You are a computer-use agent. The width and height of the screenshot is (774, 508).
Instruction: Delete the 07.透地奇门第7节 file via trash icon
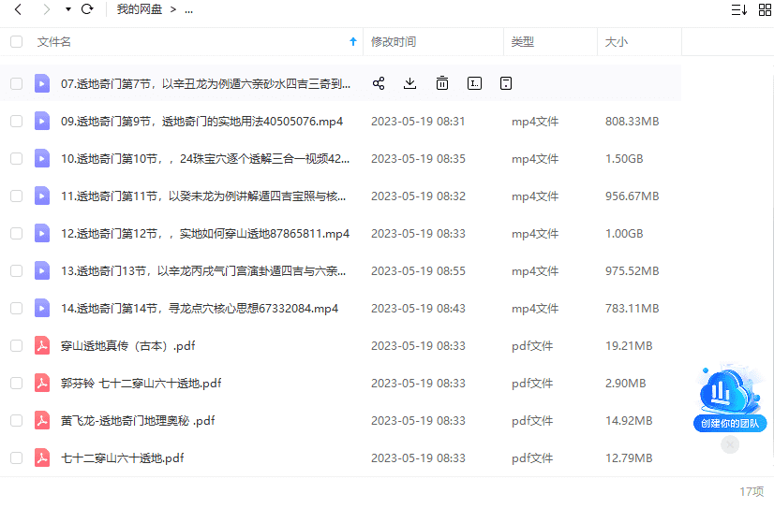click(442, 83)
